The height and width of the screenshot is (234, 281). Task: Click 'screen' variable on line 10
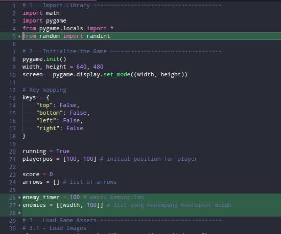click(x=33, y=75)
